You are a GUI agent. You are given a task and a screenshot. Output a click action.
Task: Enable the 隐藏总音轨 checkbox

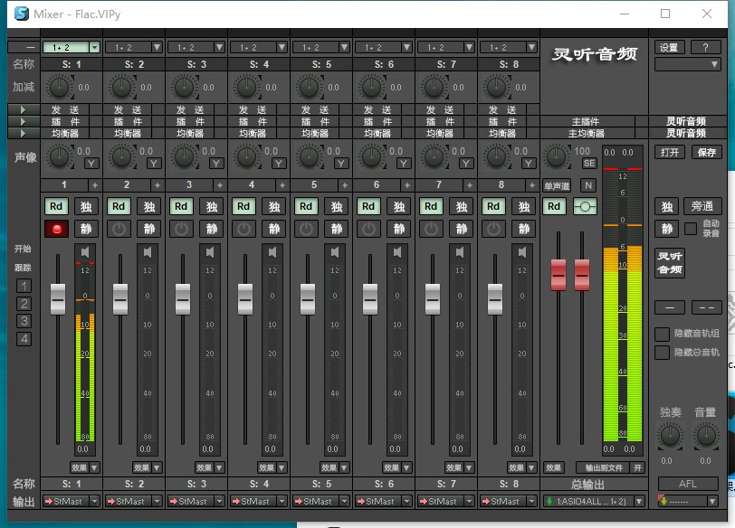coord(662,353)
